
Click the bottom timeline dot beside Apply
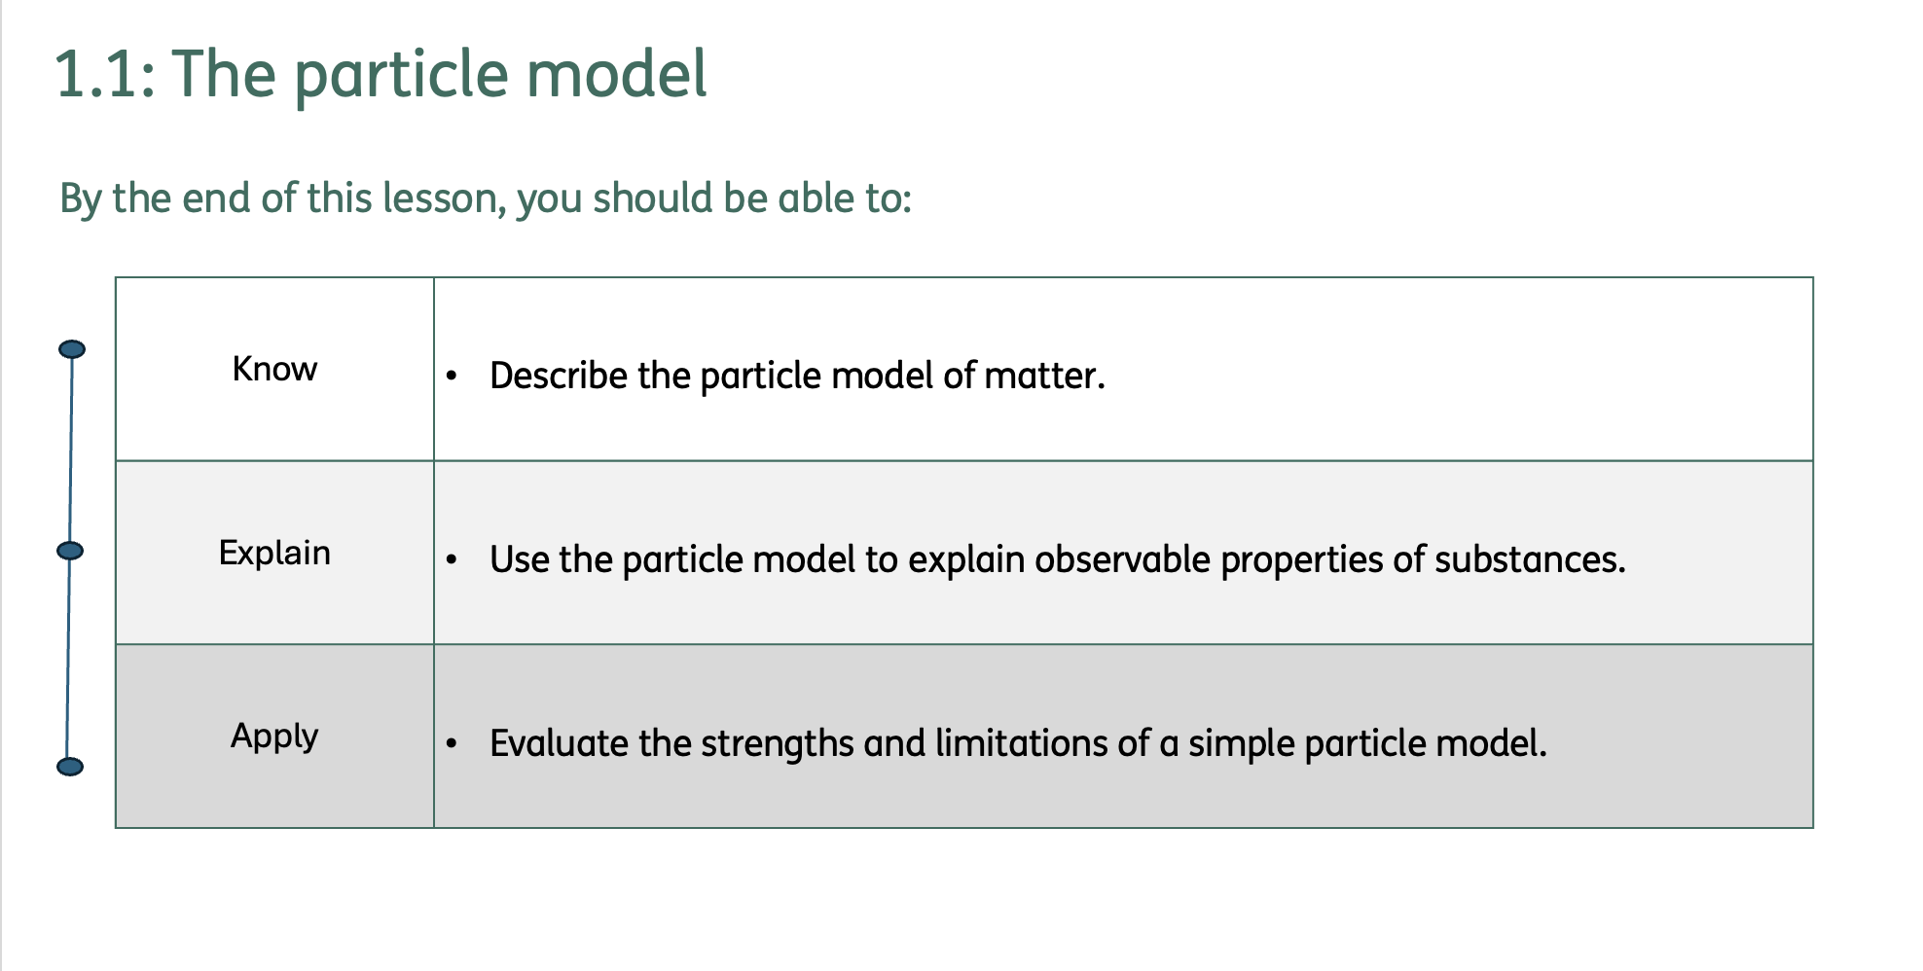70,767
